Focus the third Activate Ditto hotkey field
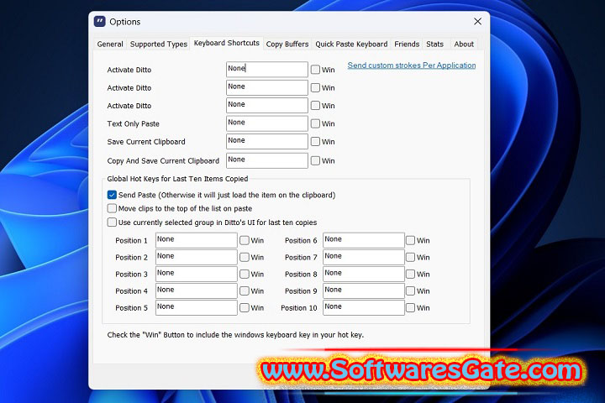605x403 pixels. pos(267,105)
